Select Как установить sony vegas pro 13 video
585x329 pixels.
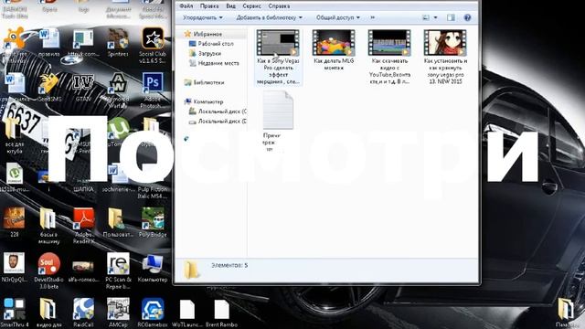click(x=445, y=58)
